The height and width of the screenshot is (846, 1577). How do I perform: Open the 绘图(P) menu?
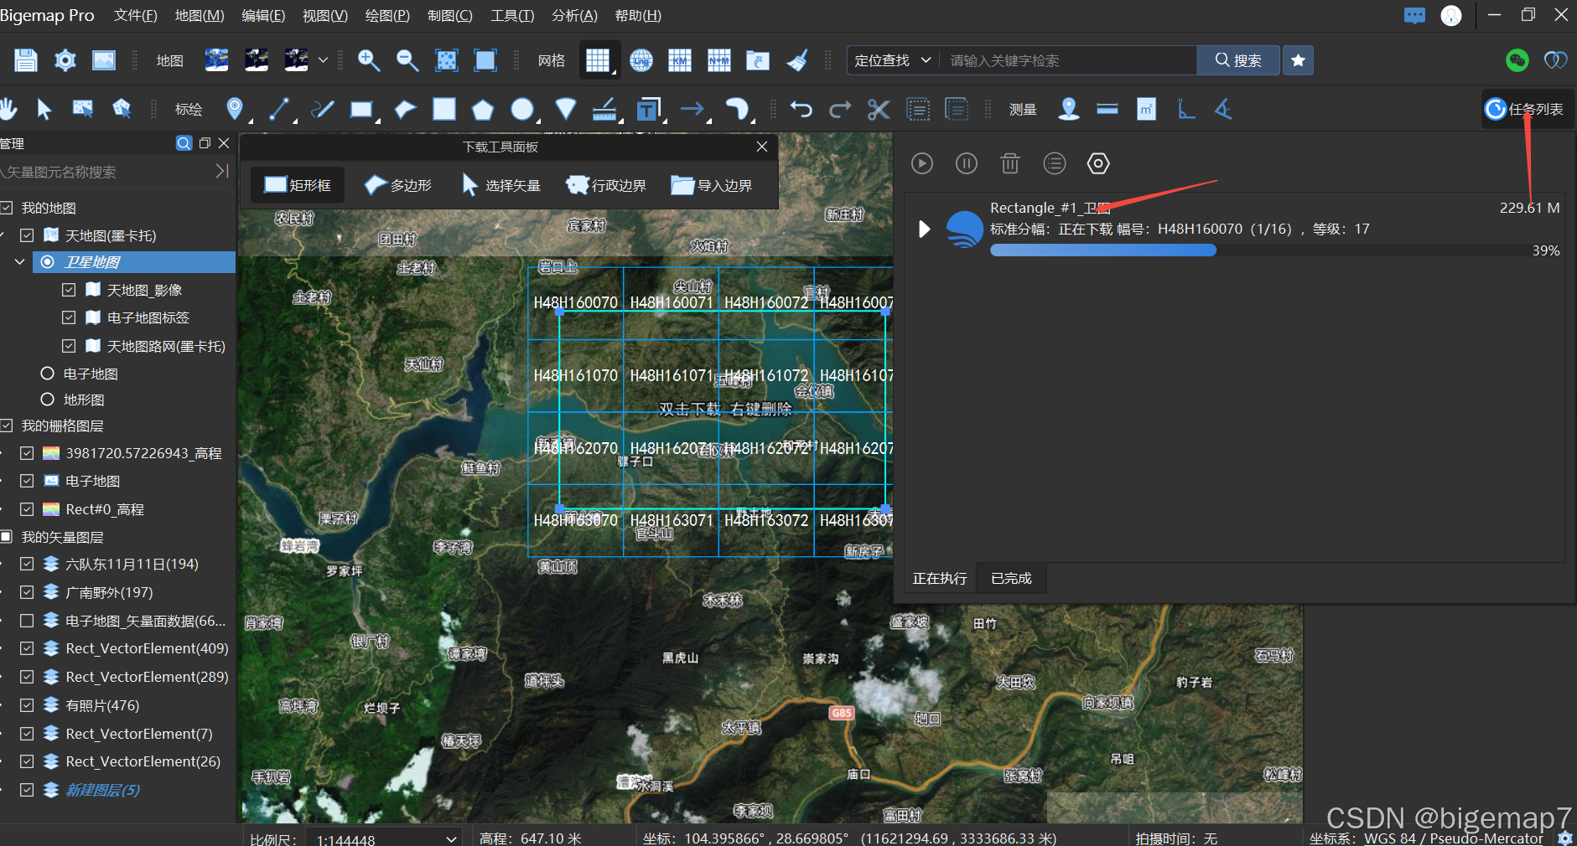[387, 16]
